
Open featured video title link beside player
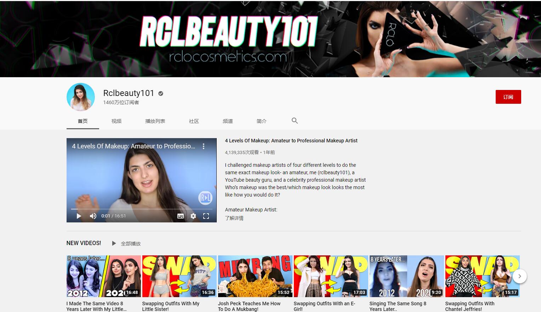pyautogui.click(x=291, y=141)
